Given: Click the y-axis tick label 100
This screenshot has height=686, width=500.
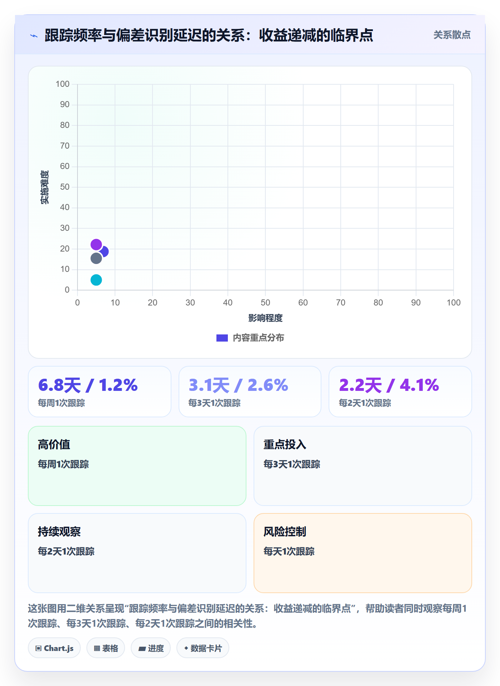Looking at the screenshot, I should [62, 84].
